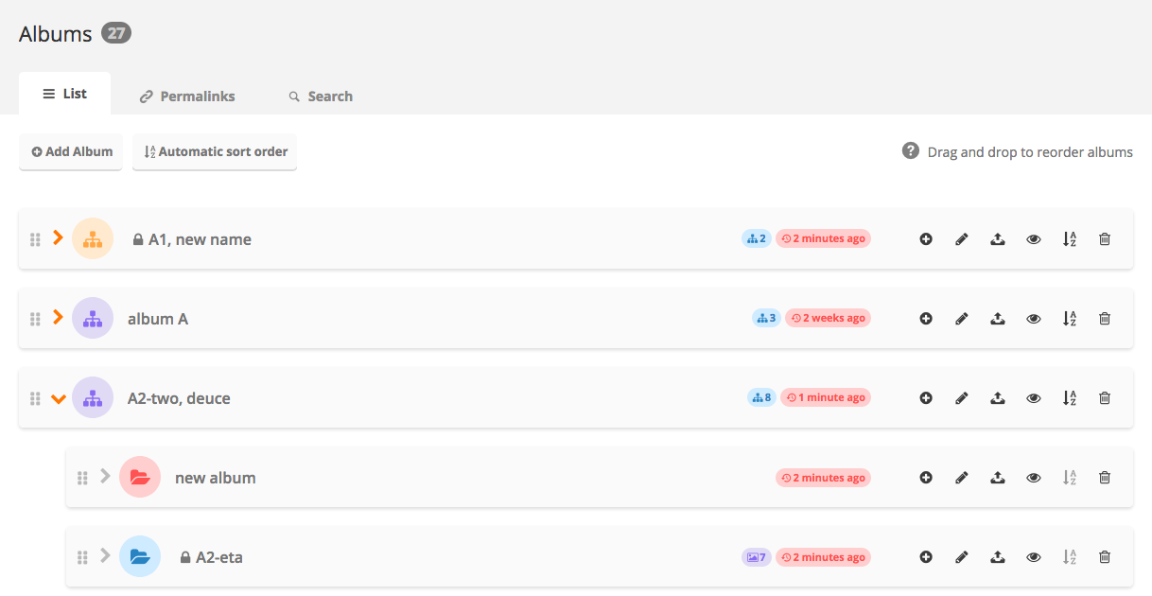Click drag handle of new album
Image resolution: width=1152 pixels, height=596 pixels.
click(x=82, y=478)
